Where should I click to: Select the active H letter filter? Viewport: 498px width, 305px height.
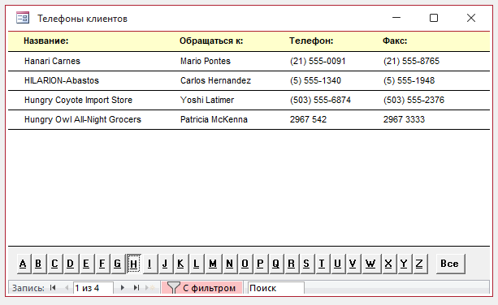click(134, 264)
